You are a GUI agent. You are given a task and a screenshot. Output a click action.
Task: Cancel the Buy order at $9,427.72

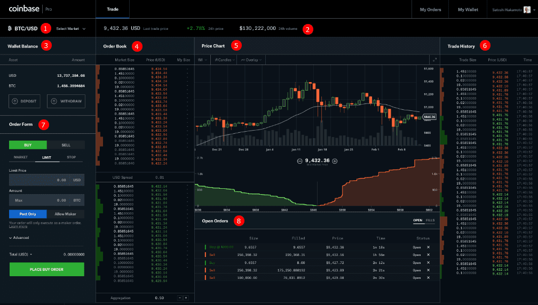pyautogui.click(x=428, y=263)
